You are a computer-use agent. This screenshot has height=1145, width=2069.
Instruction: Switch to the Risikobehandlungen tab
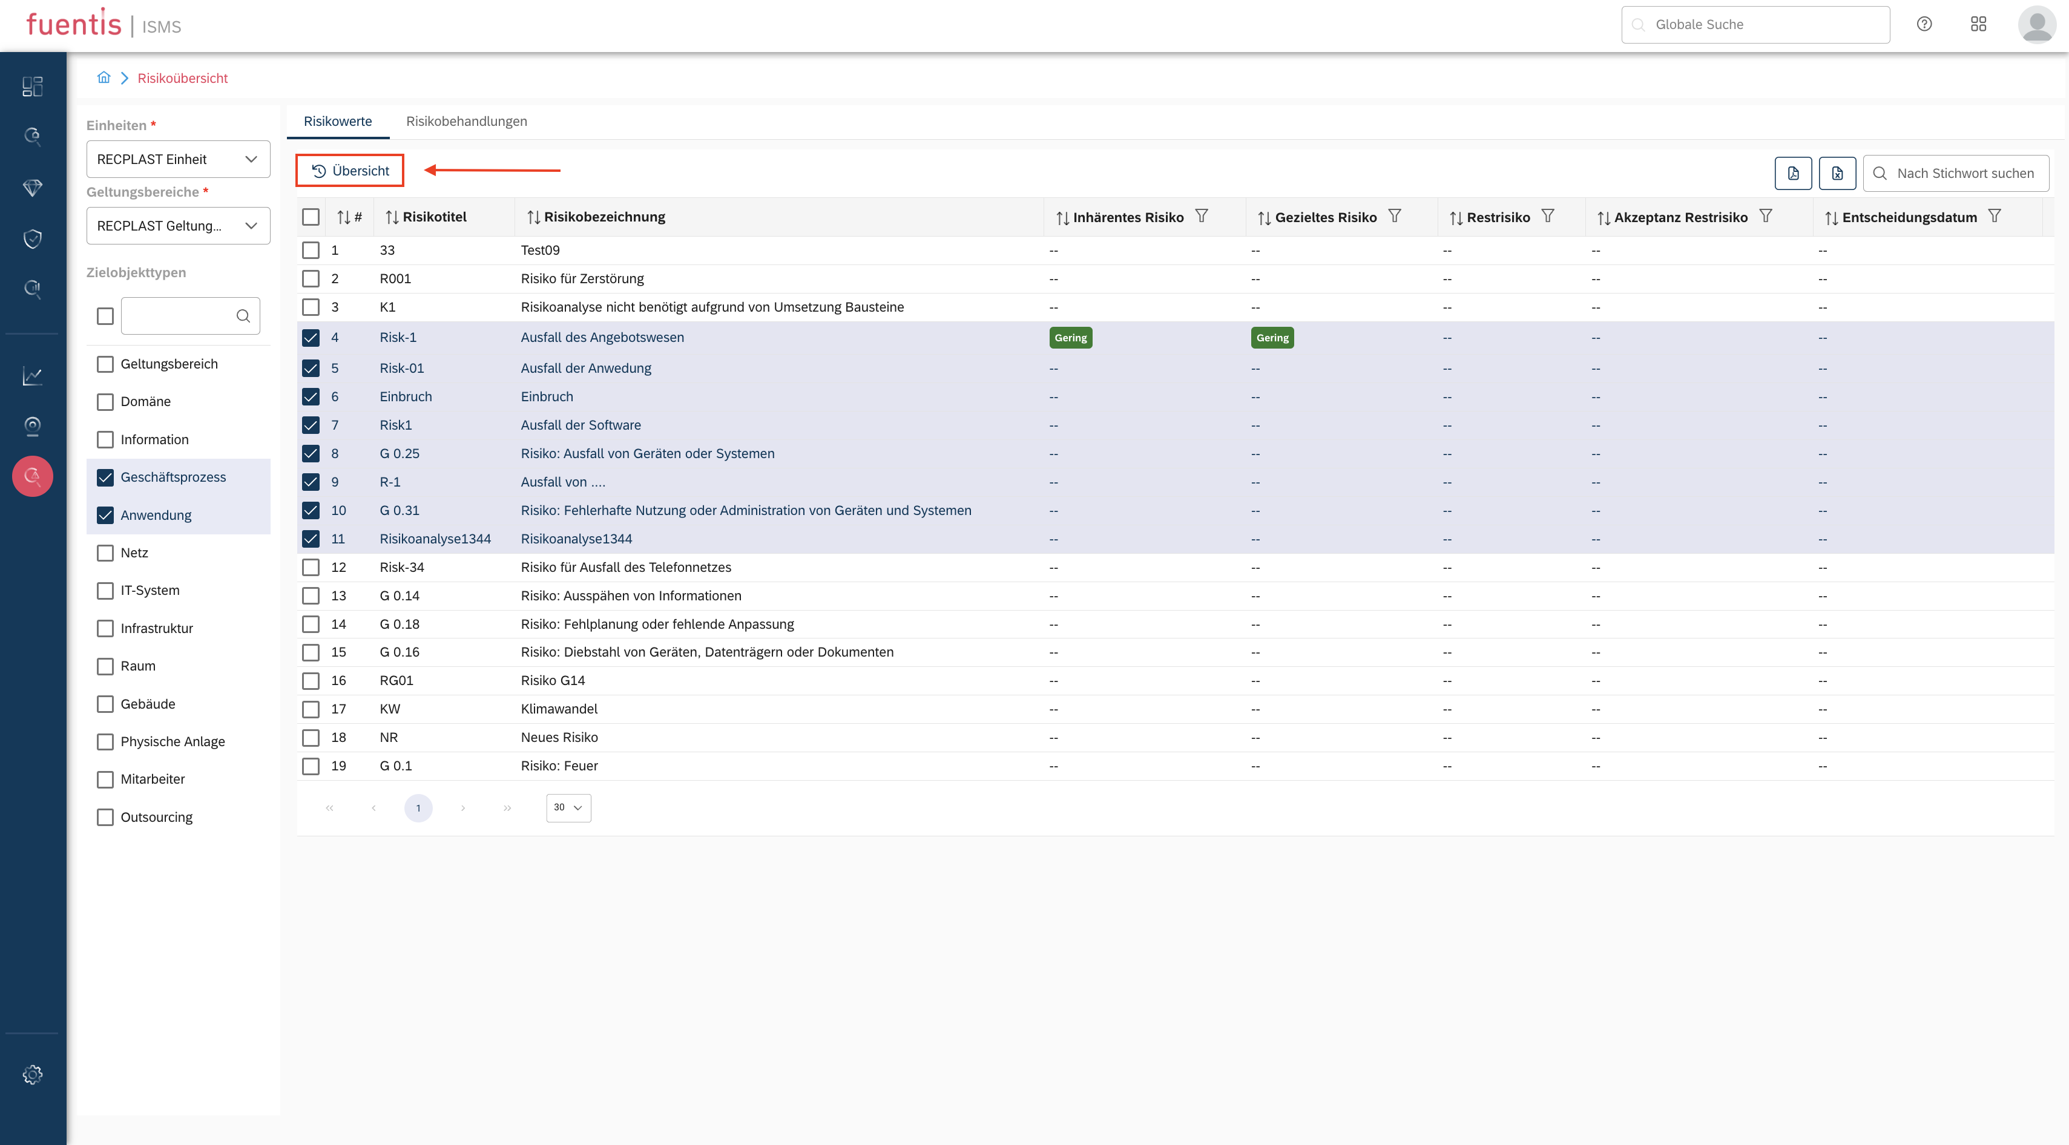click(467, 121)
